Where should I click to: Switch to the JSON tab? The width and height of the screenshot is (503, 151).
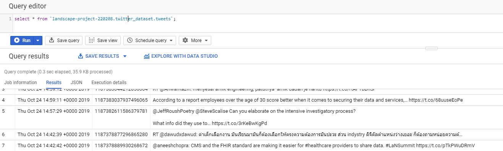click(x=76, y=83)
